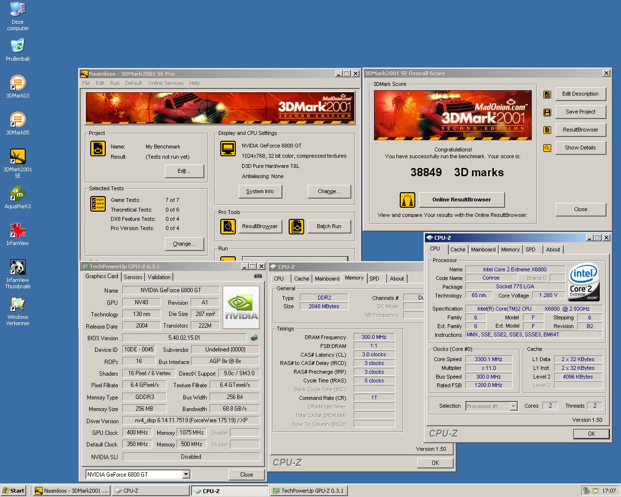Click the 38849 3D marks score text

click(457, 172)
